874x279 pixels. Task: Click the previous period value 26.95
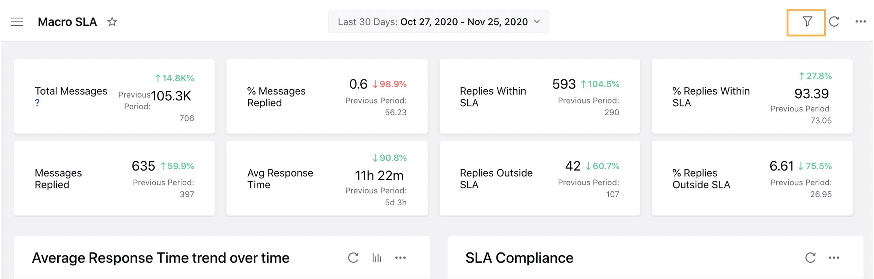click(821, 194)
